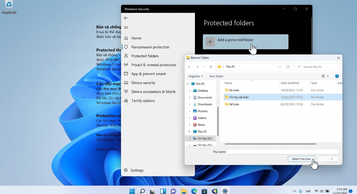Open Tamily options in the sidebar

coord(143,101)
